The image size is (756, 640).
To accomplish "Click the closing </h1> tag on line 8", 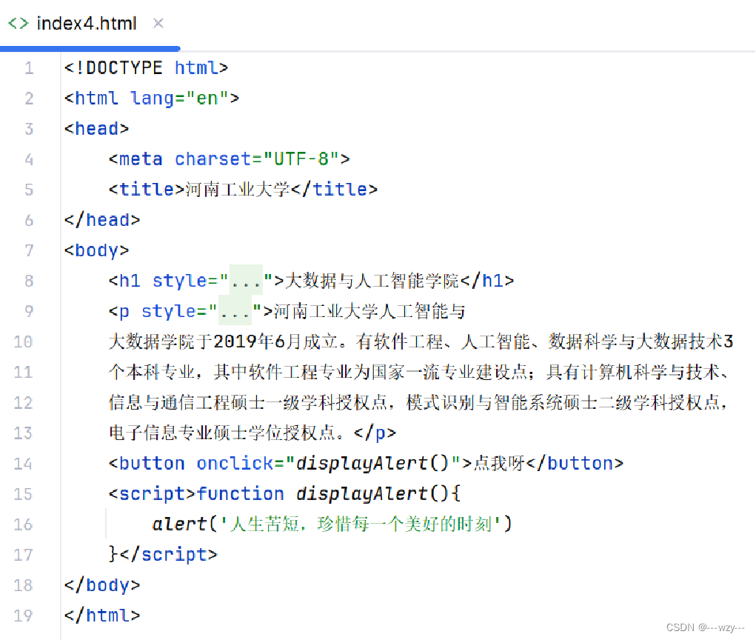I will (487, 280).
